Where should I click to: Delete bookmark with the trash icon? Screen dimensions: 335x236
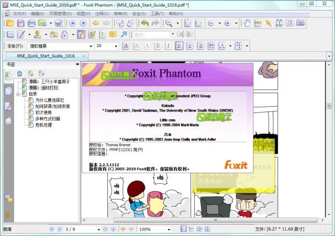20,73
